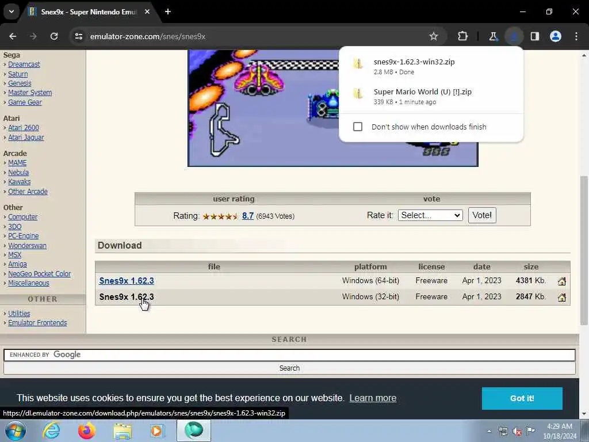Open the "Rate it" Select dropdown
This screenshot has width=589, height=442.
(430, 215)
